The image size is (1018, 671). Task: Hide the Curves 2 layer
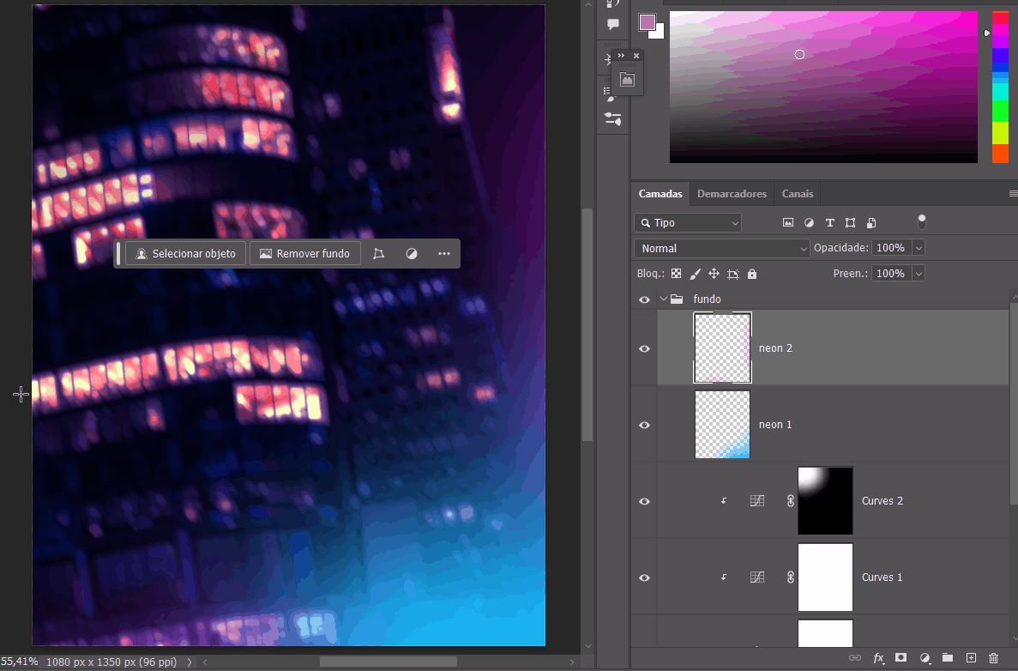point(644,501)
